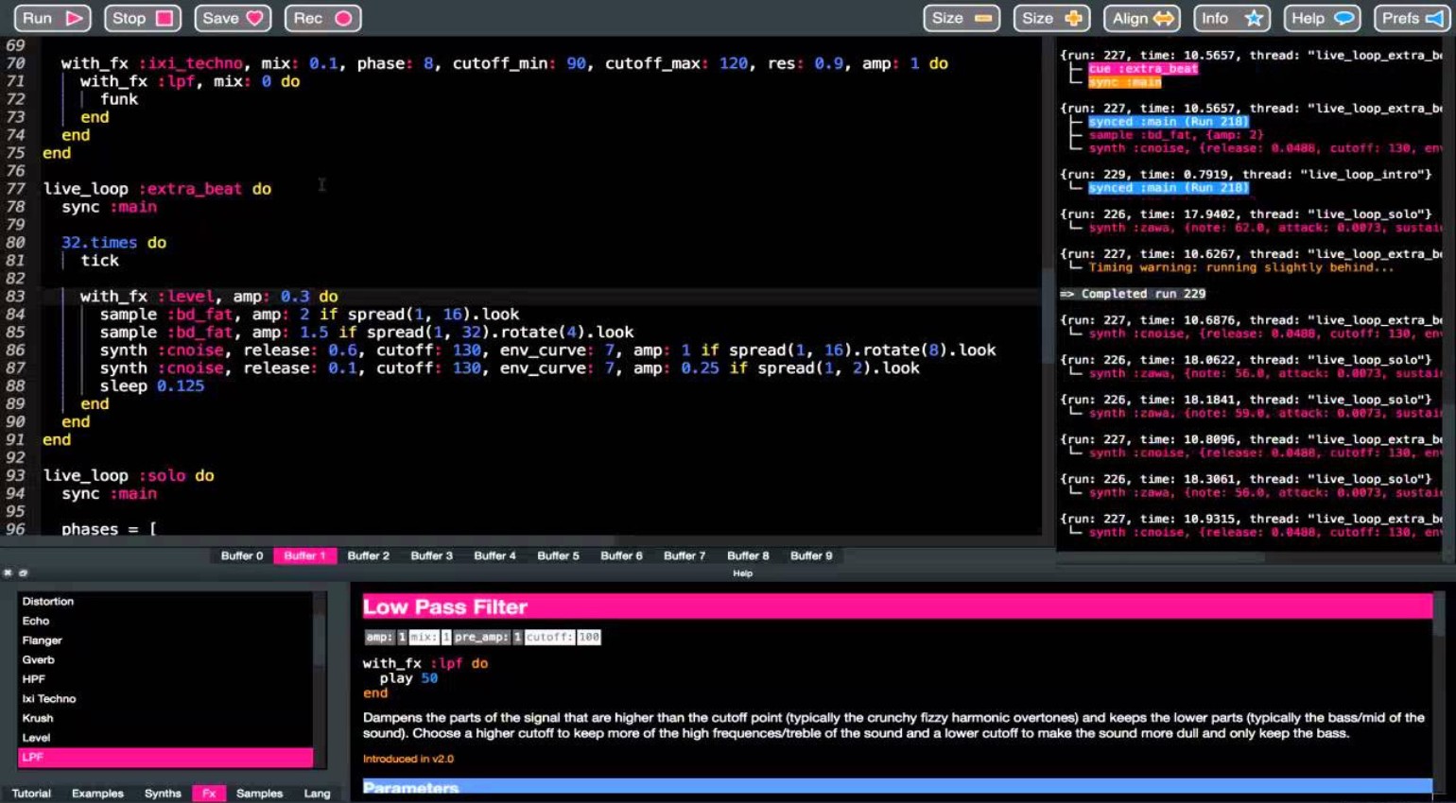Switch to Buffer 0 tab
The width and height of the screenshot is (1456, 803).
242,555
